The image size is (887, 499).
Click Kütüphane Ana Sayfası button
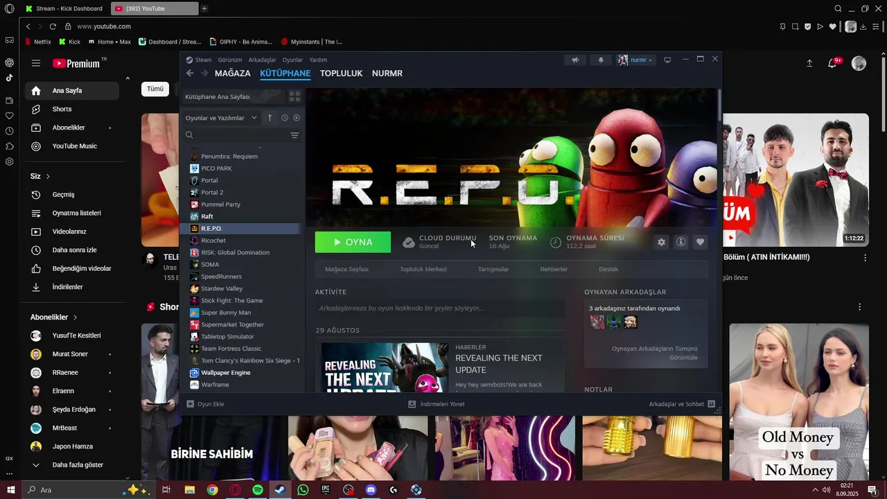[234, 96]
